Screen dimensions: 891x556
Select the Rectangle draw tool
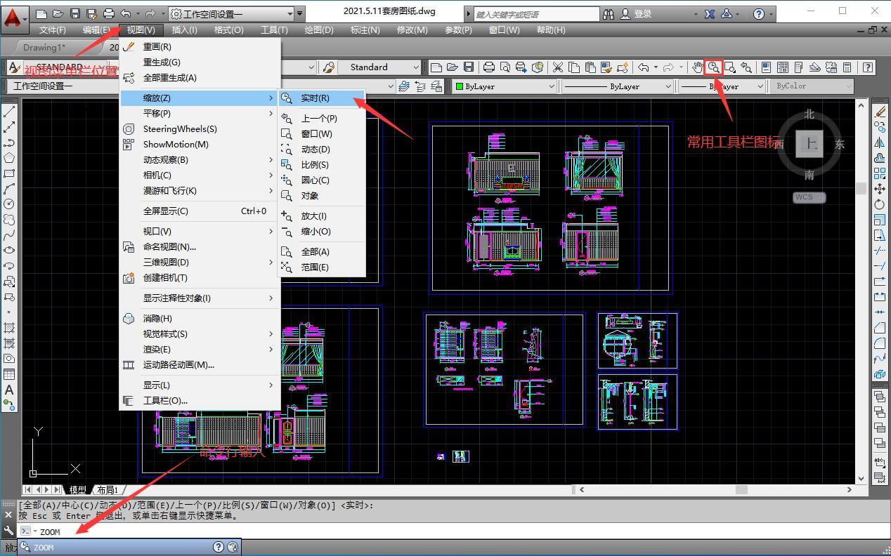tap(9, 173)
